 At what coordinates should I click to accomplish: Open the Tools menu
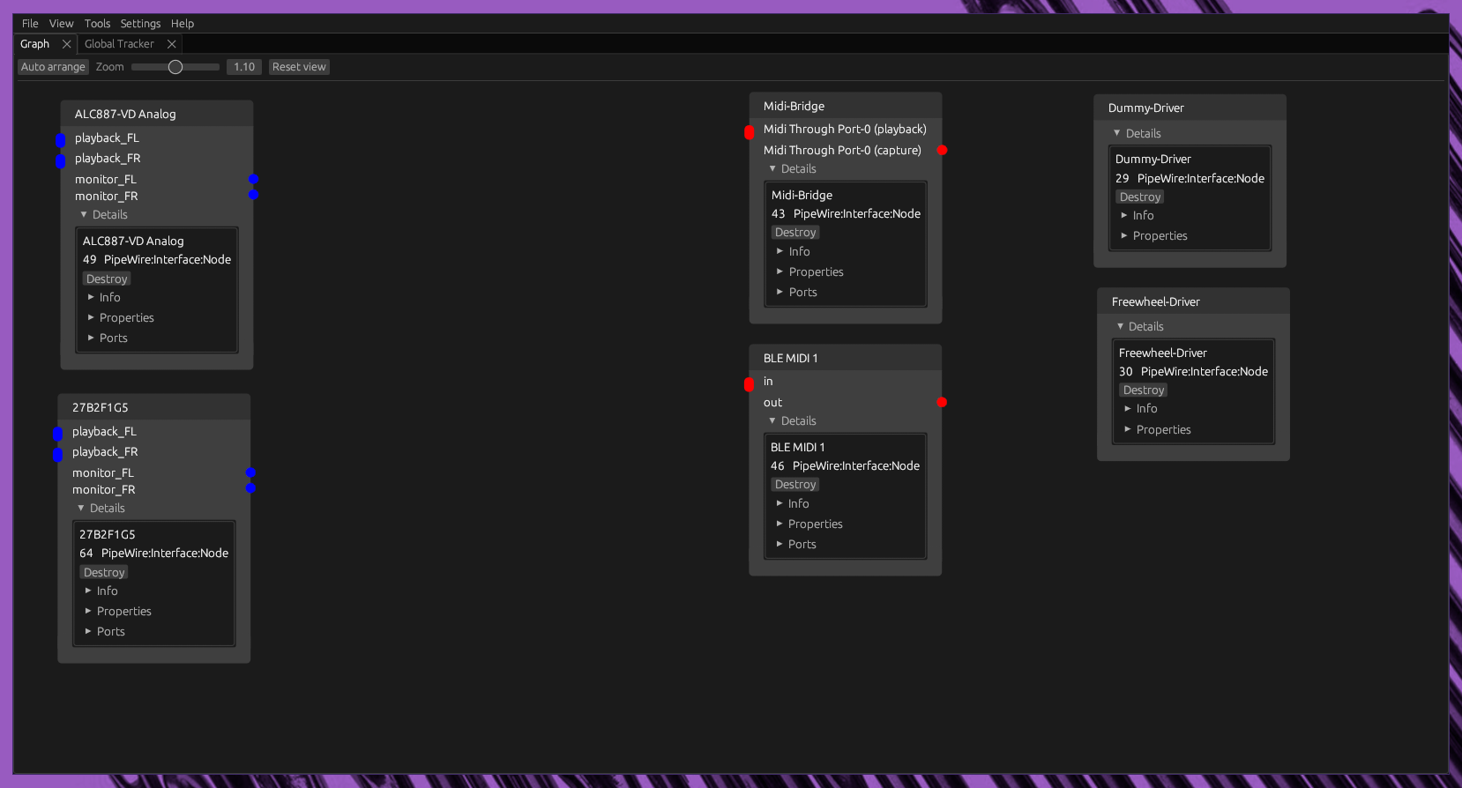(x=97, y=24)
